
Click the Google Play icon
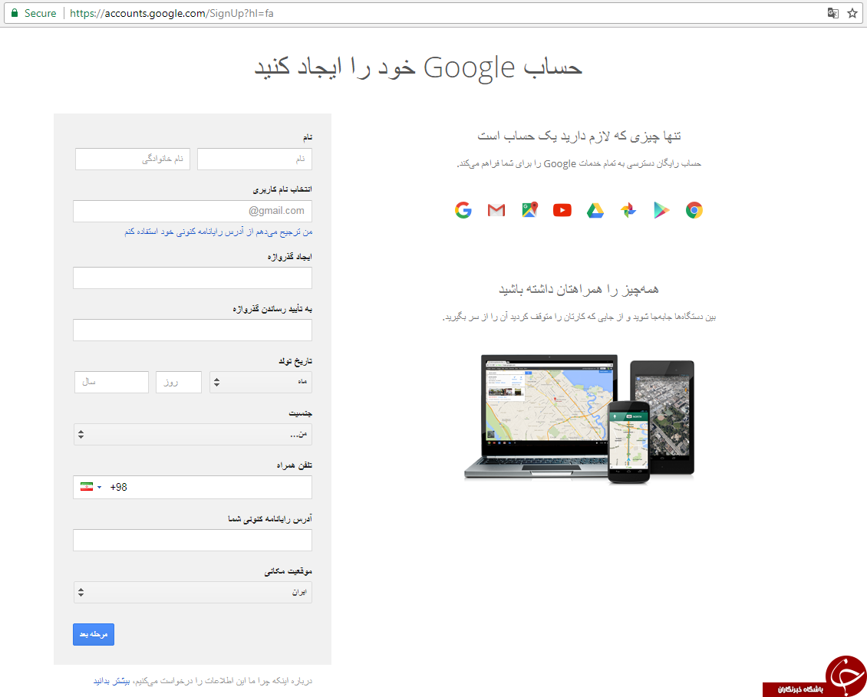click(x=661, y=210)
